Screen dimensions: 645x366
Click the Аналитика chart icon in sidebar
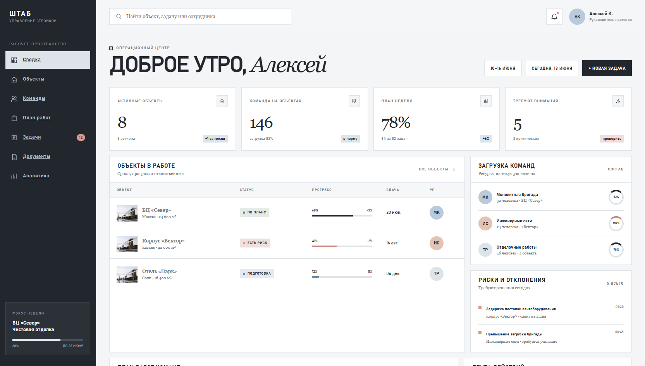pos(14,176)
